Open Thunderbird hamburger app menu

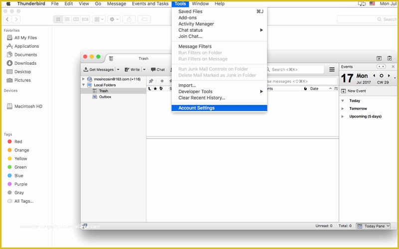coord(332,69)
